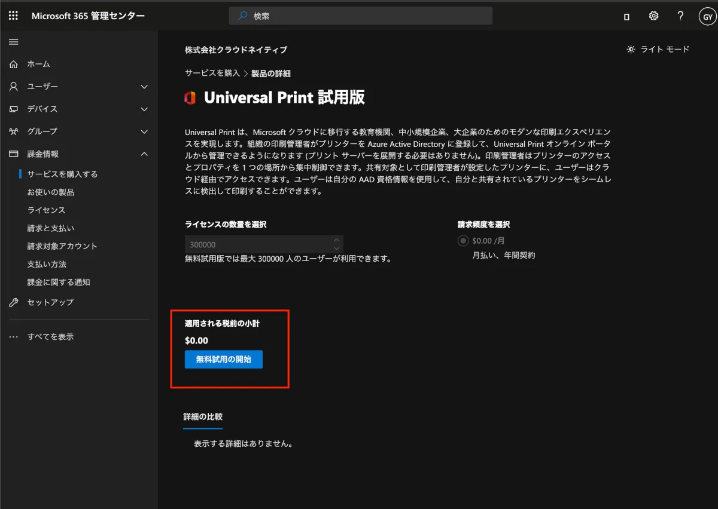Open 請求対象アカウント in sidebar
The height and width of the screenshot is (509, 718).
(62, 246)
